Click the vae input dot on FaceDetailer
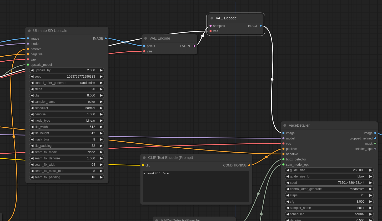Image resolution: width=382 pixels, height=221 pixels. coord(283,144)
